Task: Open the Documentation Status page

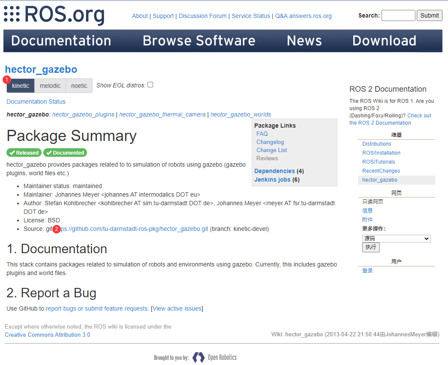Action: tap(36, 102)
